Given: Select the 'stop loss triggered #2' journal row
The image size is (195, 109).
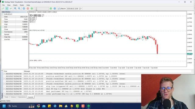Looking at the screenshot, I should pyautogui.click(x=72, y=86).
